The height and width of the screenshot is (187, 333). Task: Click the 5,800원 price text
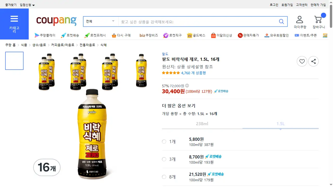[x=196, y=139]
